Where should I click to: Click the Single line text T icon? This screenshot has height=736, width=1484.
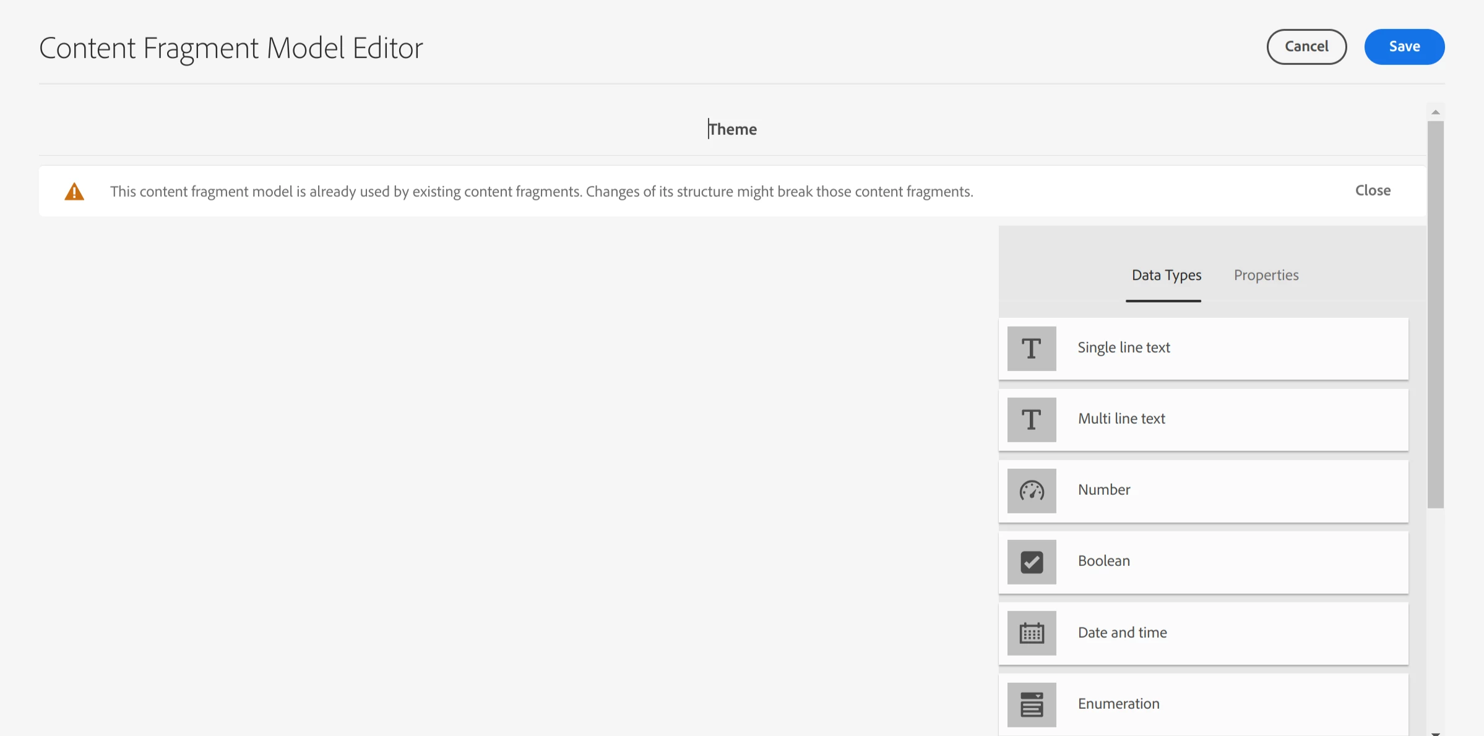1031,349
